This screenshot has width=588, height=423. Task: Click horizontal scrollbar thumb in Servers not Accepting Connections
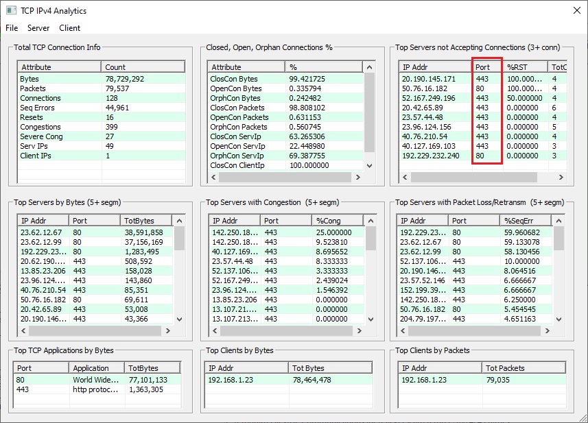(x=474, y=177)
